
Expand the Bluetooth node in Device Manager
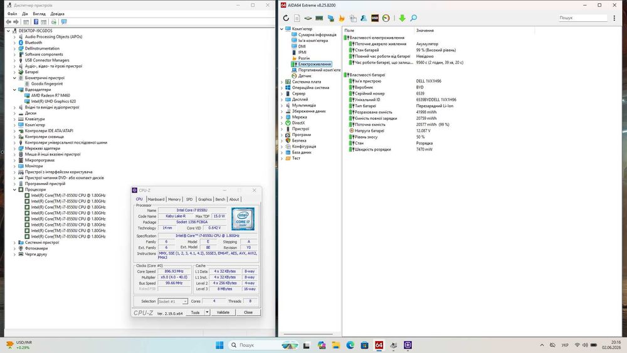coord(15,43)
